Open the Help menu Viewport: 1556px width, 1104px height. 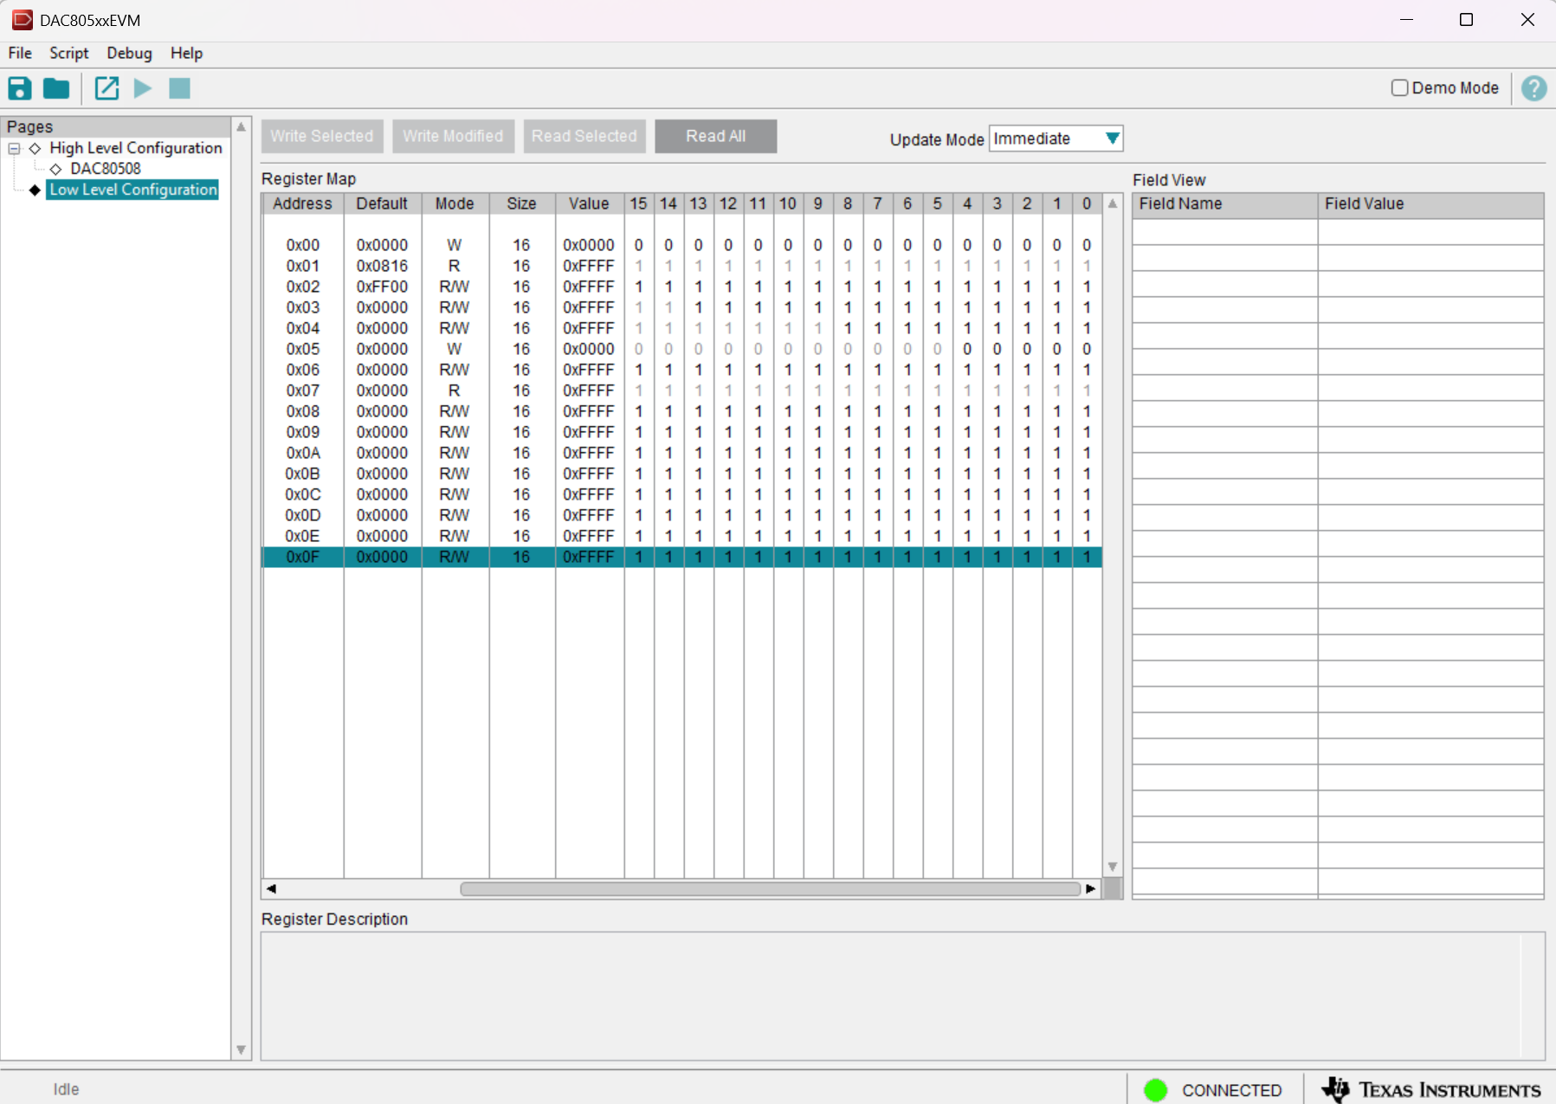tap(186, 53)
